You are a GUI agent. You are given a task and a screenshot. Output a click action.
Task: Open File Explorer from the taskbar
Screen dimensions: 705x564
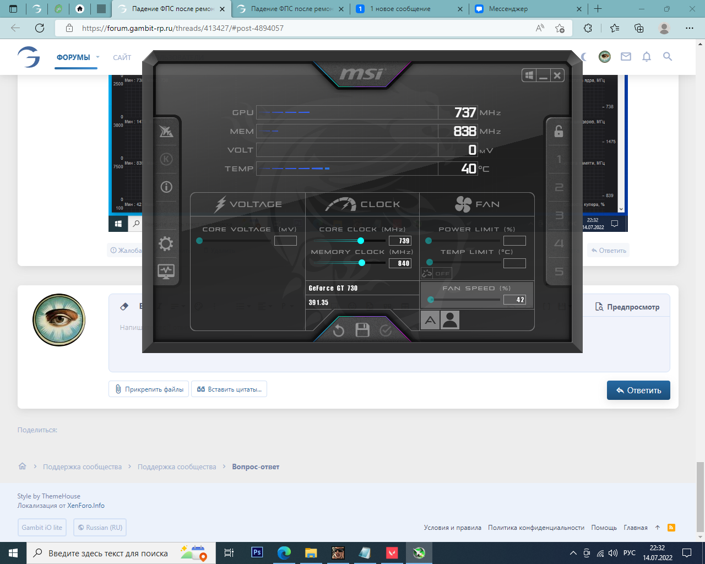(x=311, y=553)
